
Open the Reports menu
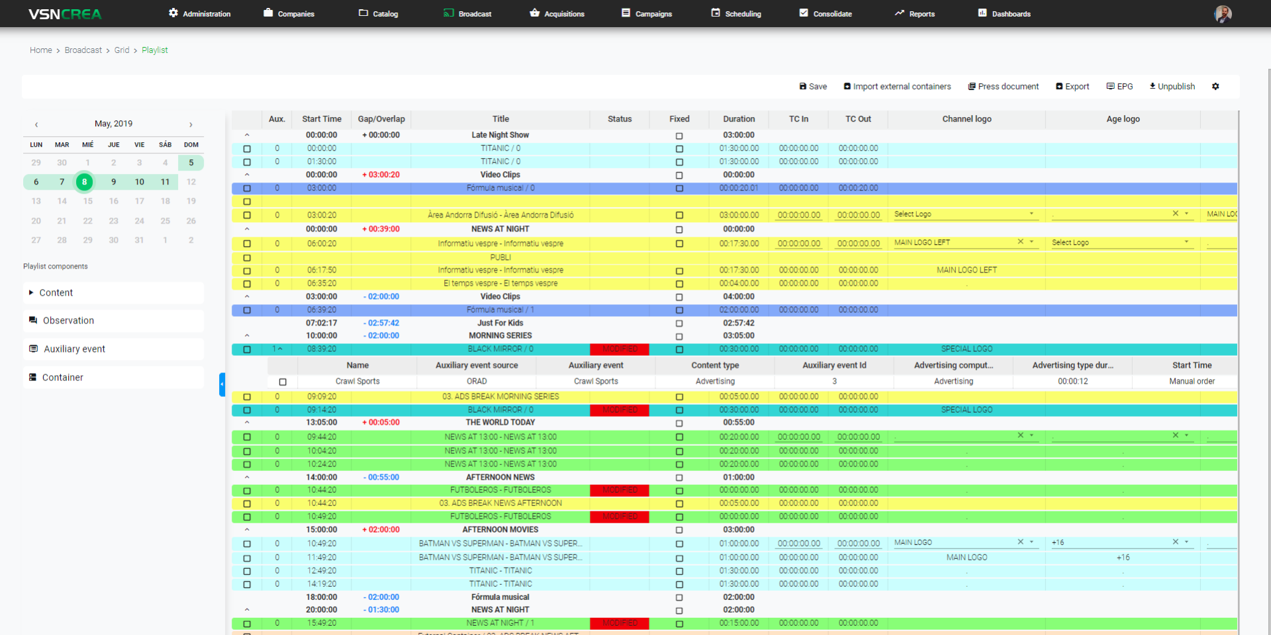tap(915, 13)
